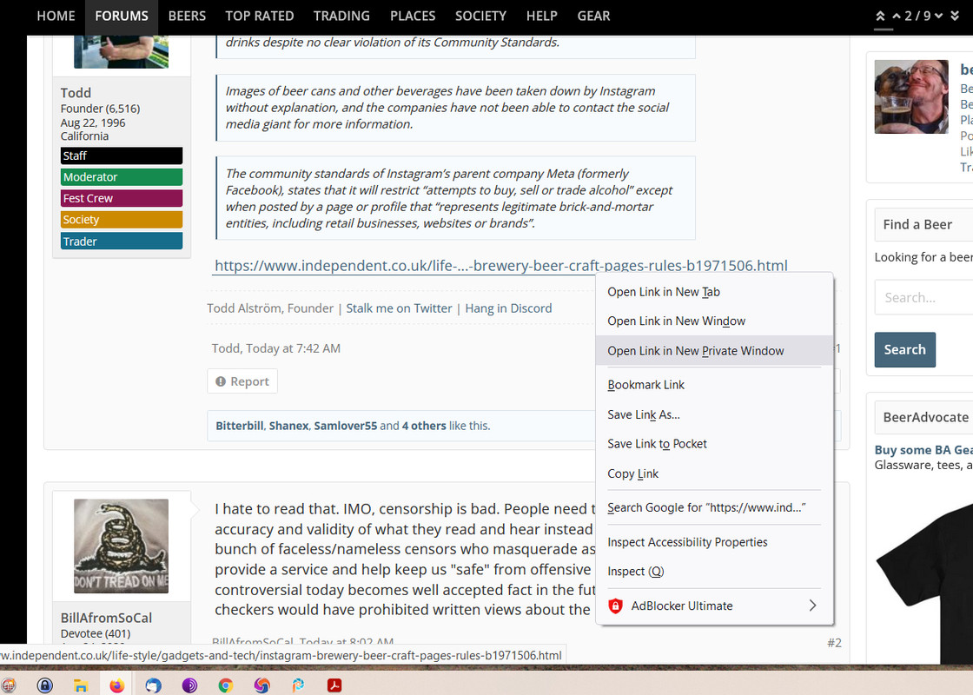Choose Search Google for the link
973x695 pixels.
(714, 507)
